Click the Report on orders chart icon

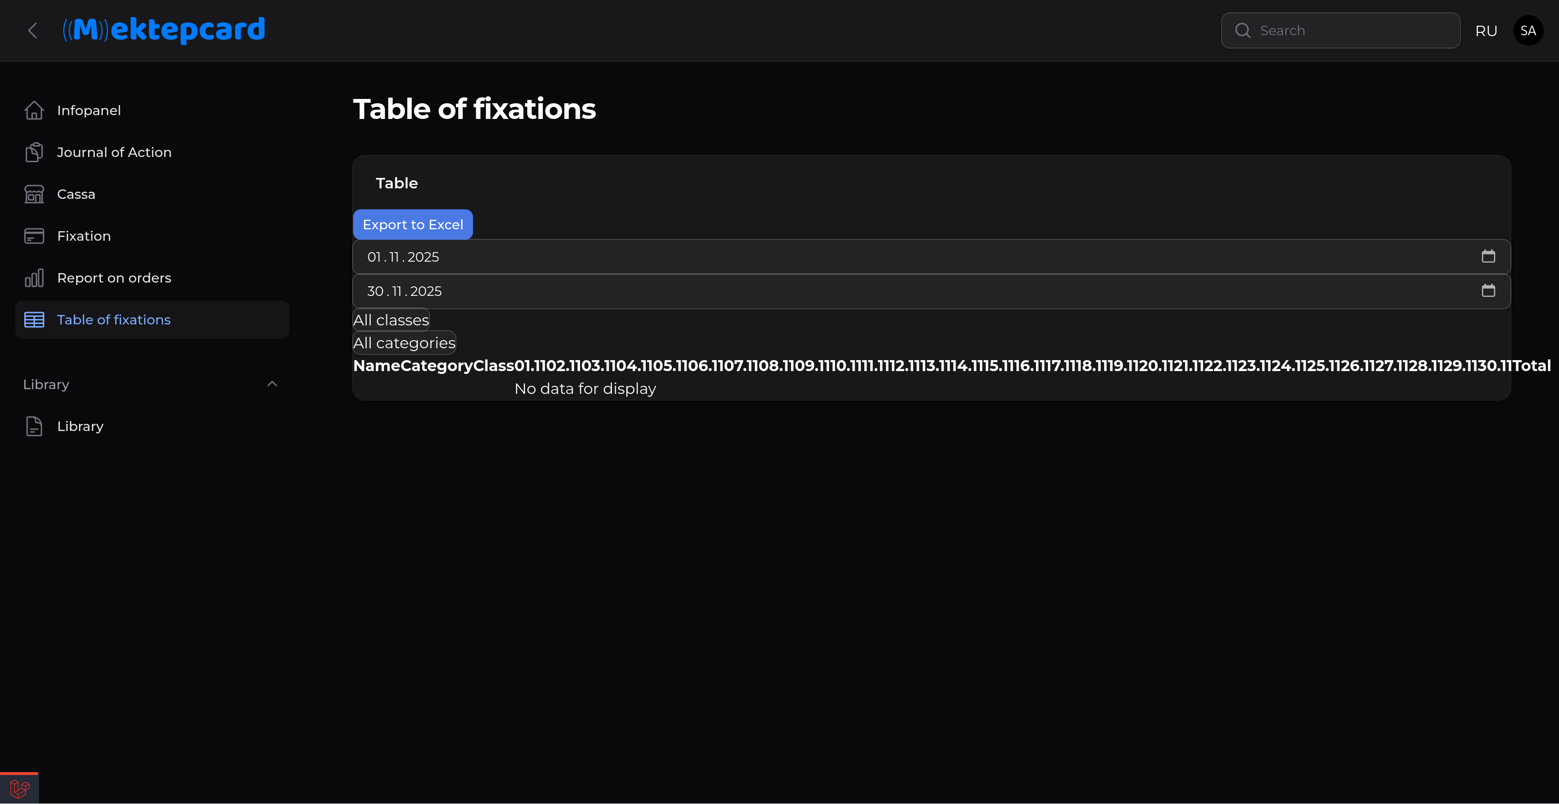click(x=34, y=278)
